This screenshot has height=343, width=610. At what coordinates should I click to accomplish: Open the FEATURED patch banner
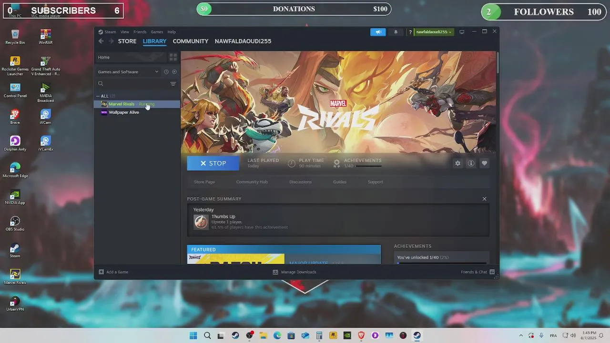coord(284,254)
